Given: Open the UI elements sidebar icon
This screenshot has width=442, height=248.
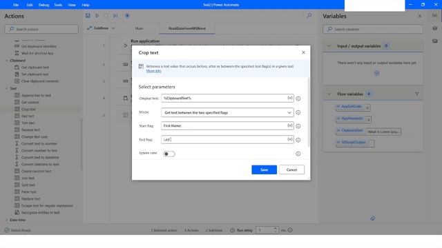Looking at the screenshot, I should click(x=435, y=28).
